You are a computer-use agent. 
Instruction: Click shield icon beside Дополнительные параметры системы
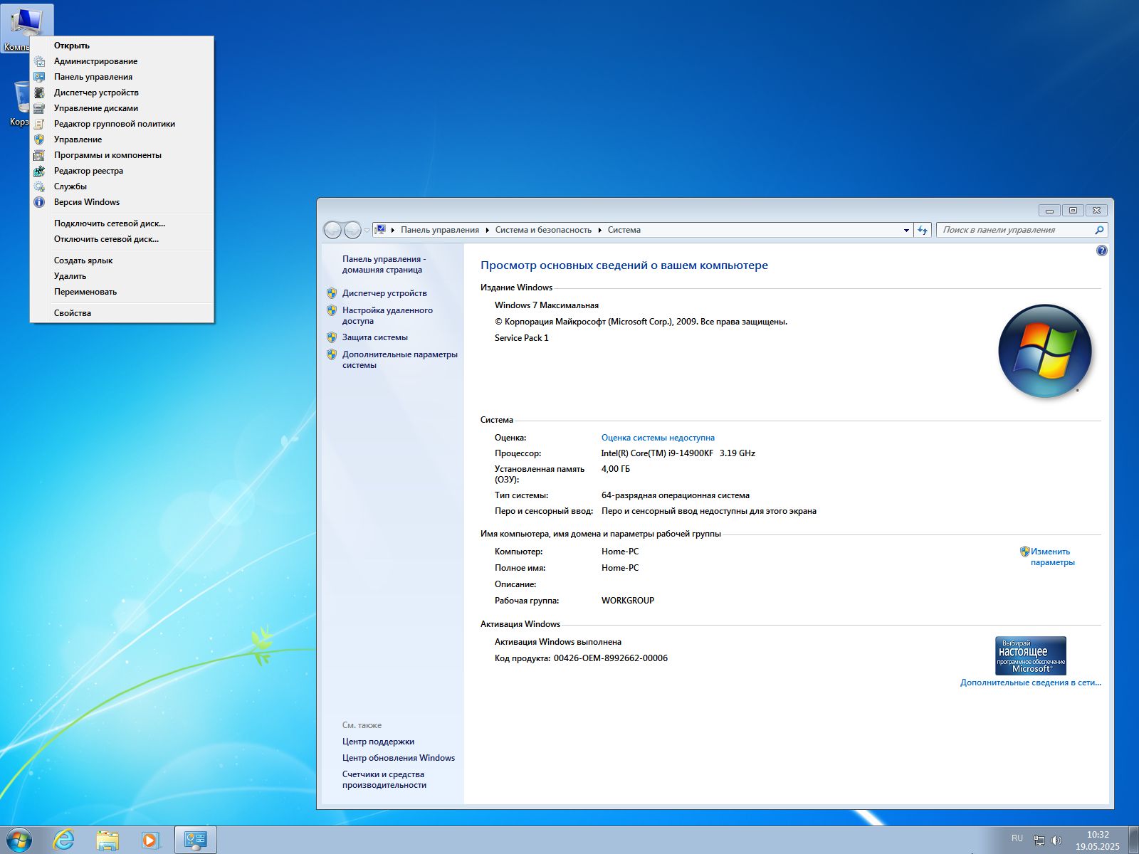[332, 354]
